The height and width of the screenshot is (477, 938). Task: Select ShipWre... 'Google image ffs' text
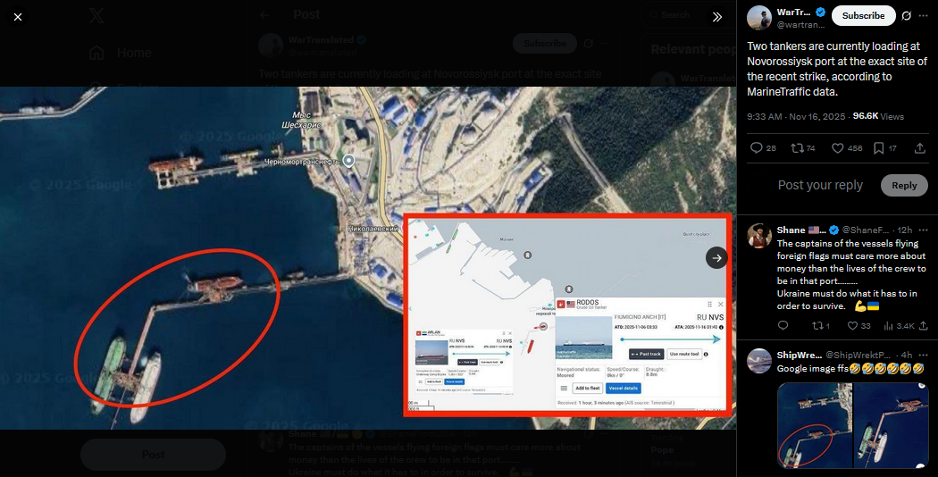[850, 369]
